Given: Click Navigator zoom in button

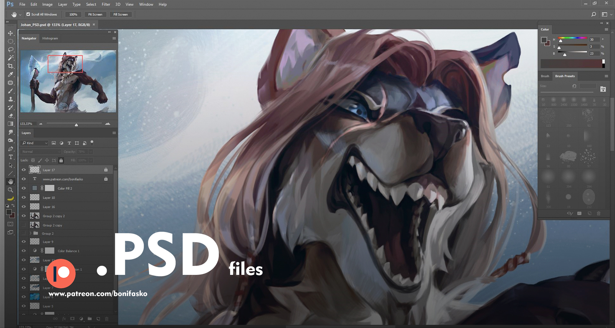Looking at the screenshot, I should point(108,124).
